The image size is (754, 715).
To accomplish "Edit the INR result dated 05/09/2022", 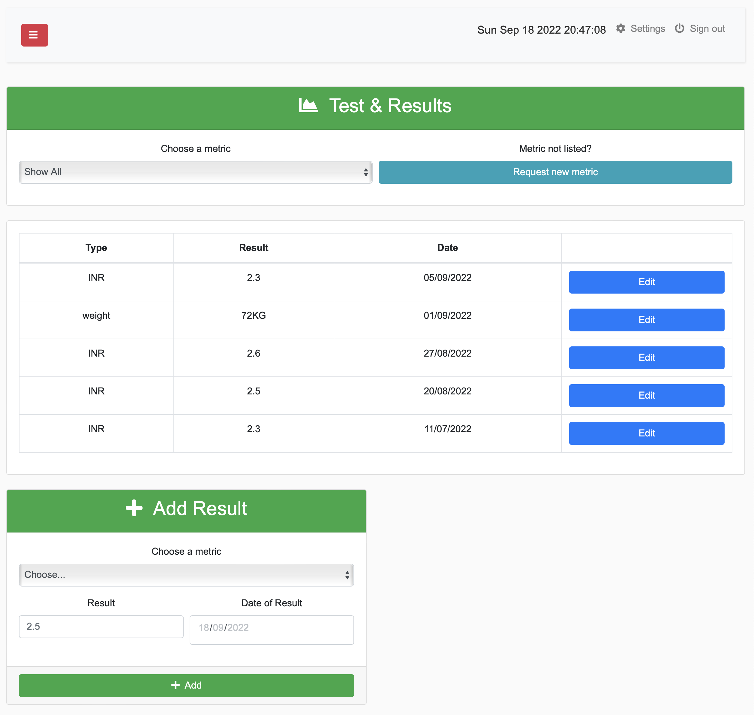I will tap(646, 282).
